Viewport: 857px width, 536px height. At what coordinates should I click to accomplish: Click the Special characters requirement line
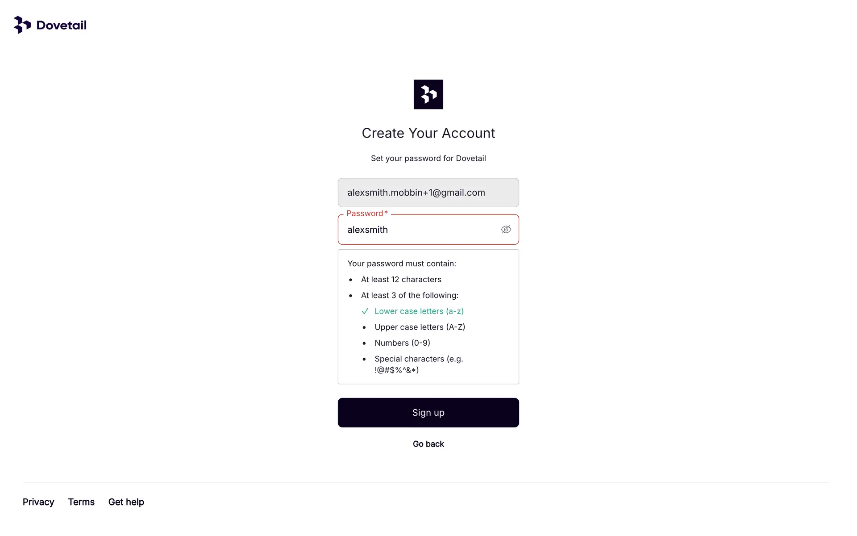tap(419, 364)
